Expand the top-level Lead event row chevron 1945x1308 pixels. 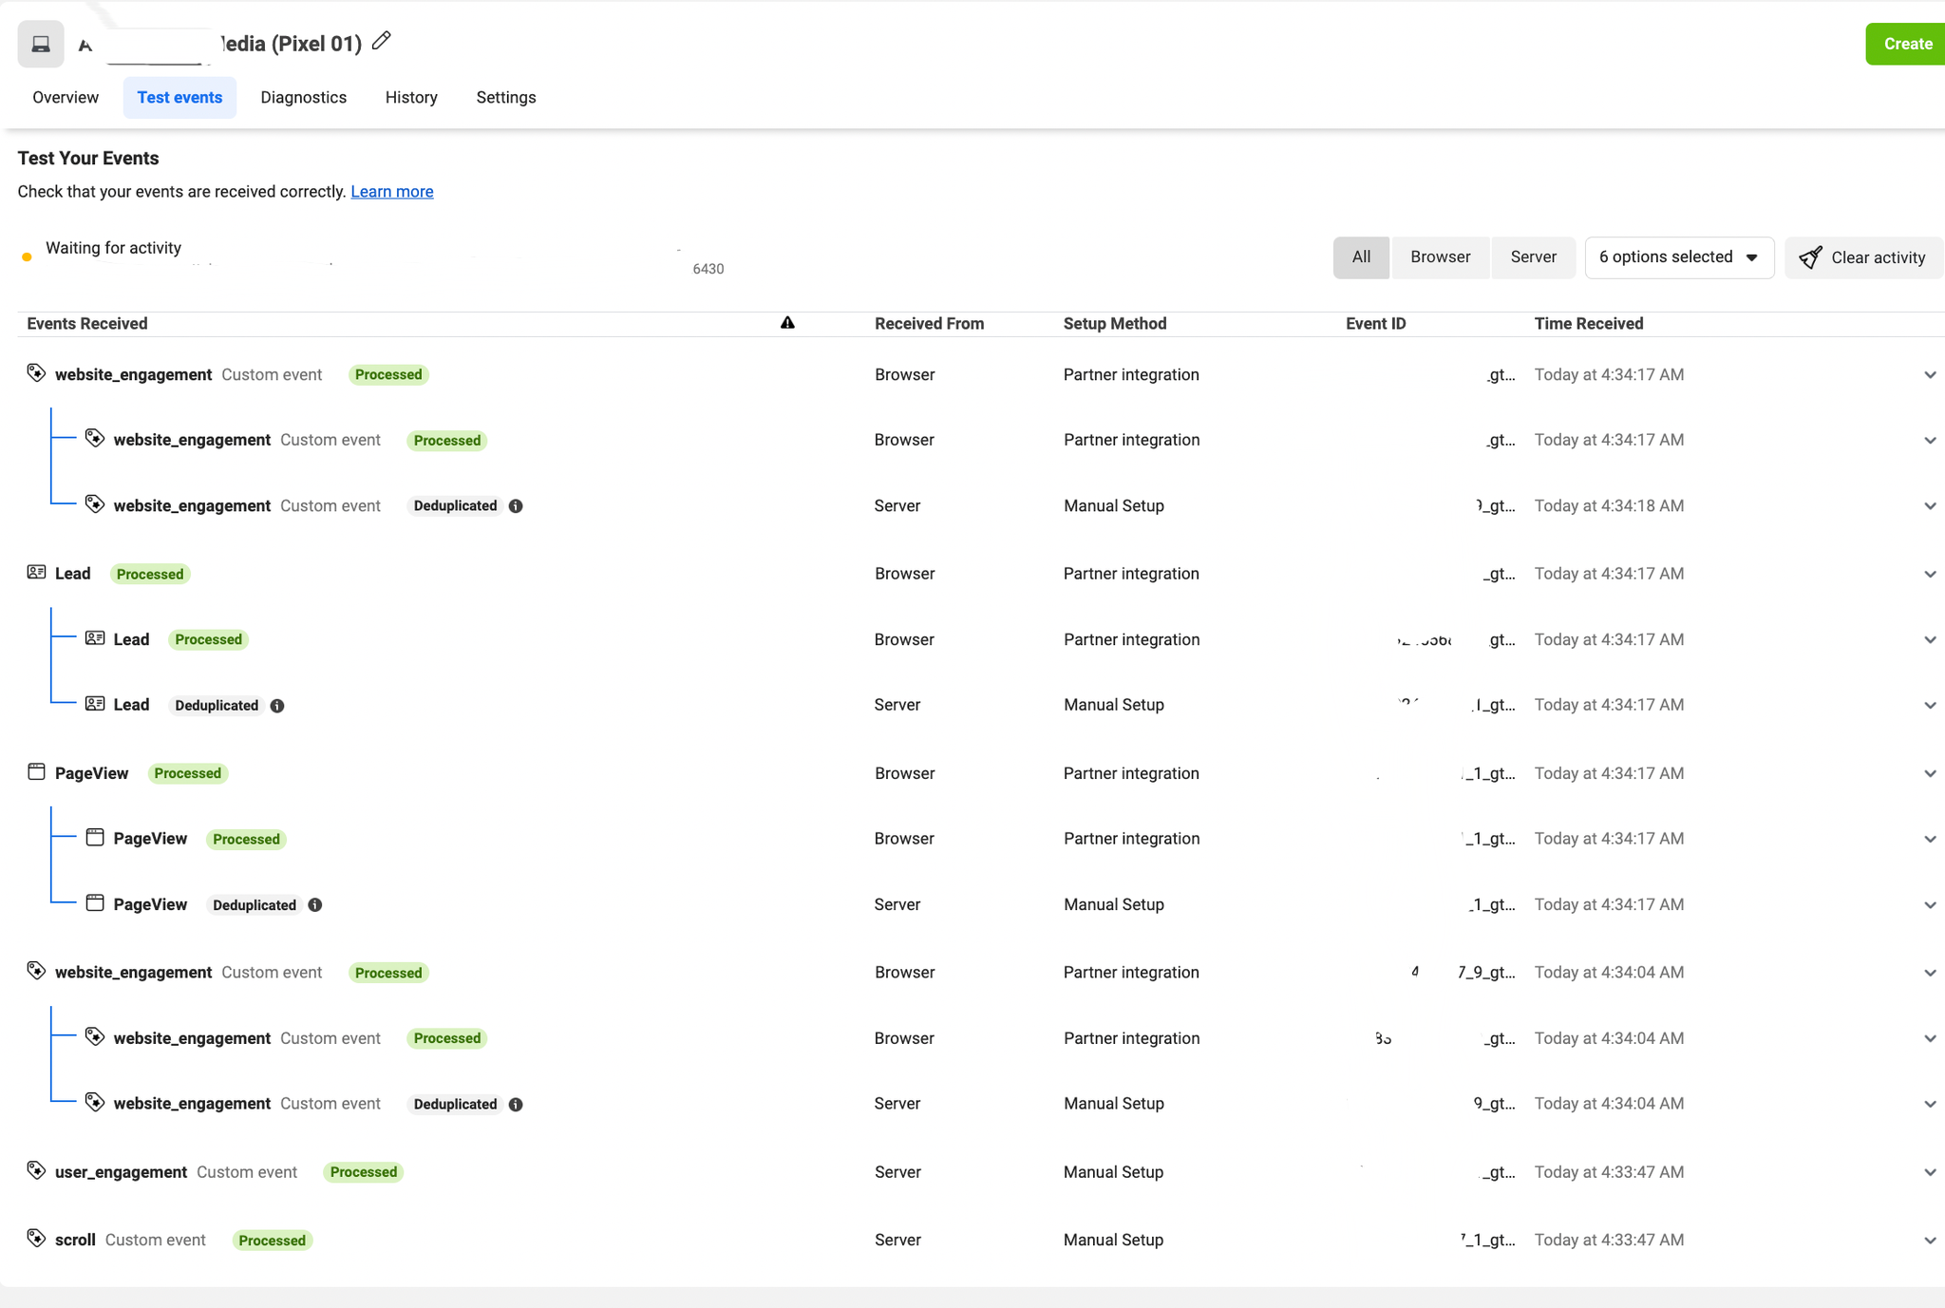coord(1930,575)
